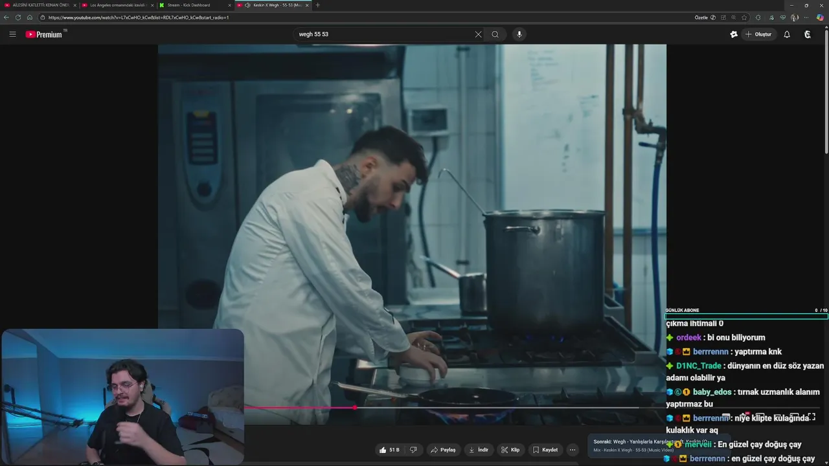Add page to favorites star
Image resolution: width=829 pixels, height=466 pixels.
pos(744,17)
